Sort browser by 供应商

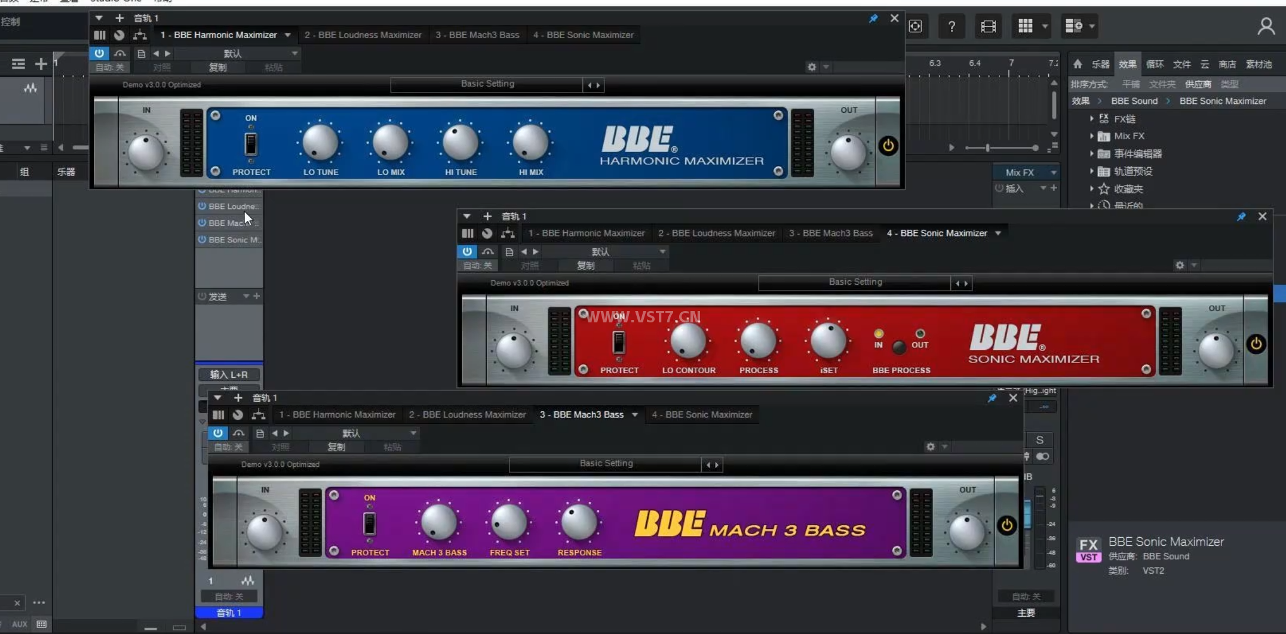coord(1198,84)
